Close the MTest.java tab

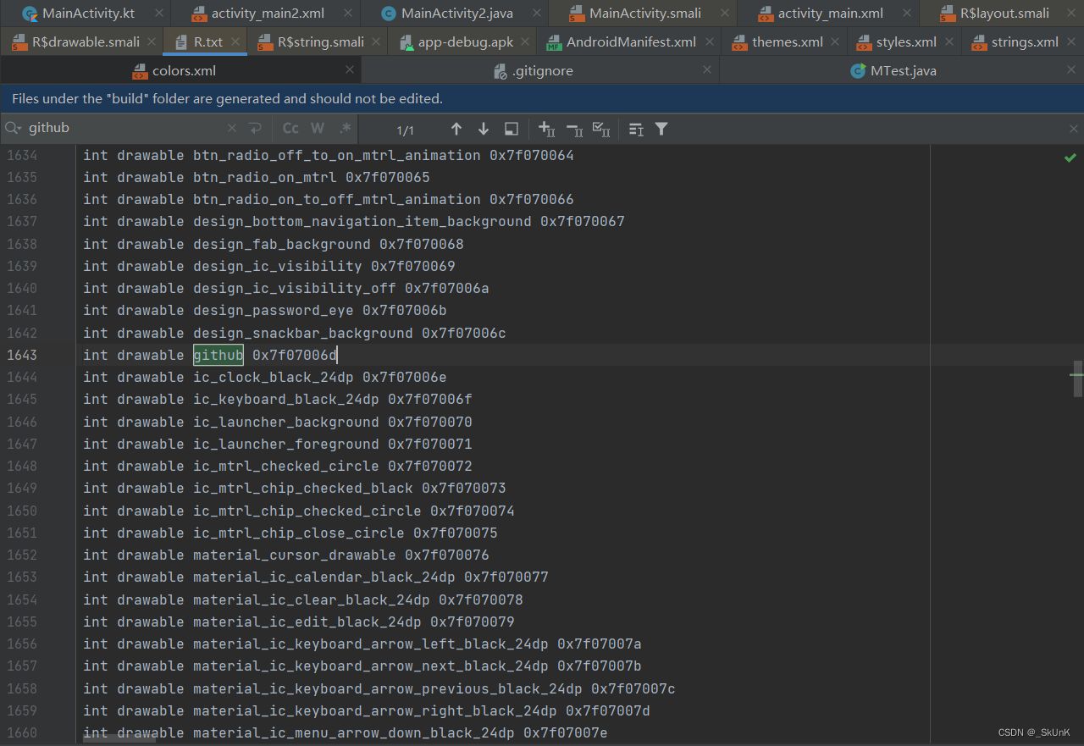1070,71
